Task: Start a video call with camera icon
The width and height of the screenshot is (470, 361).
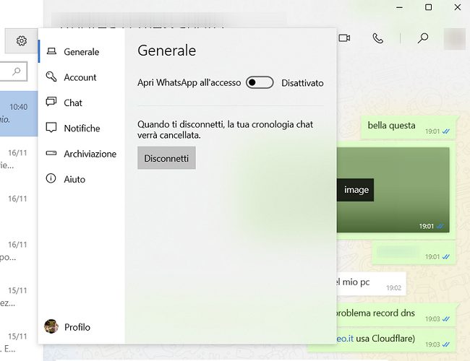Action: (x=344, y=38)
